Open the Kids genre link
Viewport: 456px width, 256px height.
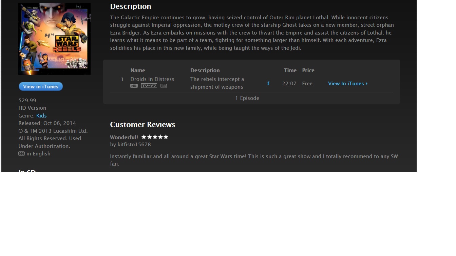click(x=41, y=115)
